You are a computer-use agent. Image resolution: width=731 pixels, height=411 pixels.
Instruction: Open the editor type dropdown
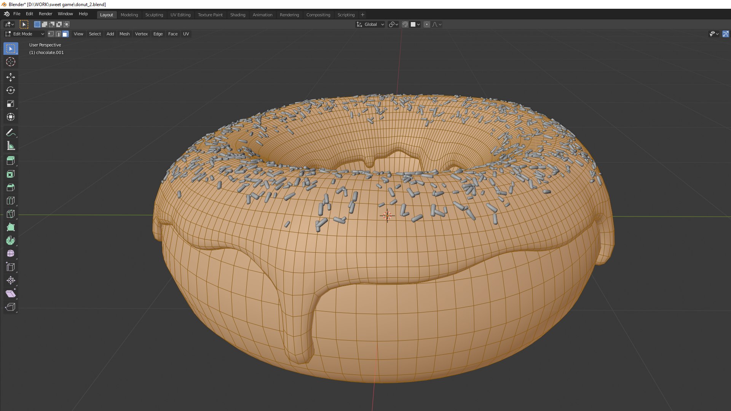(9, 24)
